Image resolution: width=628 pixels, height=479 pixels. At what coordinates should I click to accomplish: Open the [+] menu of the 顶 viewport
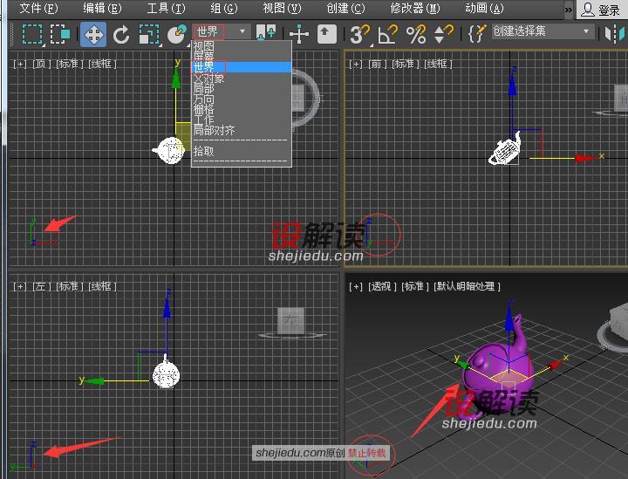(19, 64)
